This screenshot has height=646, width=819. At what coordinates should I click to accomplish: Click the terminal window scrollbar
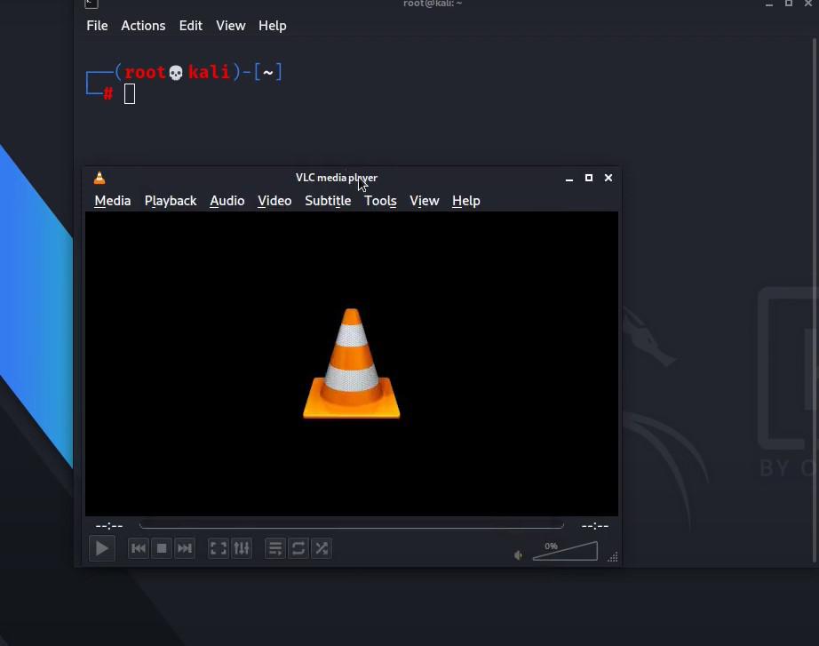(x=815, y=300)
